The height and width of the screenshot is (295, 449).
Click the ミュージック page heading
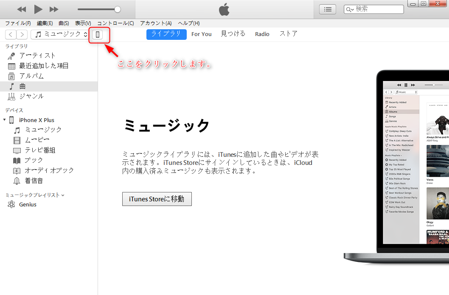167,125
